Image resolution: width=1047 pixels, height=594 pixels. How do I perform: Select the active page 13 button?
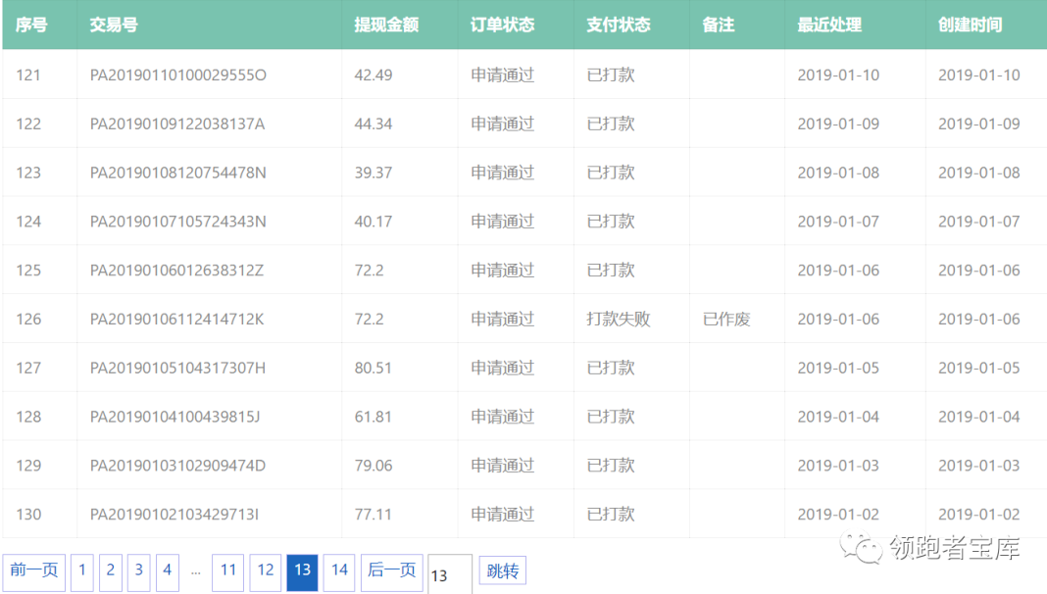point(302,571)
